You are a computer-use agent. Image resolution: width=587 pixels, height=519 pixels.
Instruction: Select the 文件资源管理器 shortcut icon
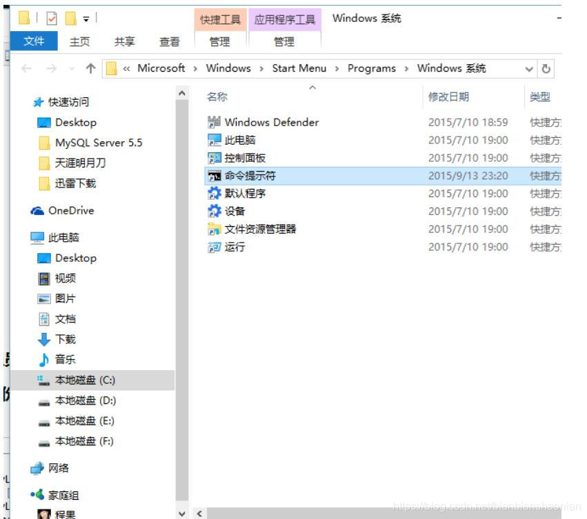click(x=214, y=229)
